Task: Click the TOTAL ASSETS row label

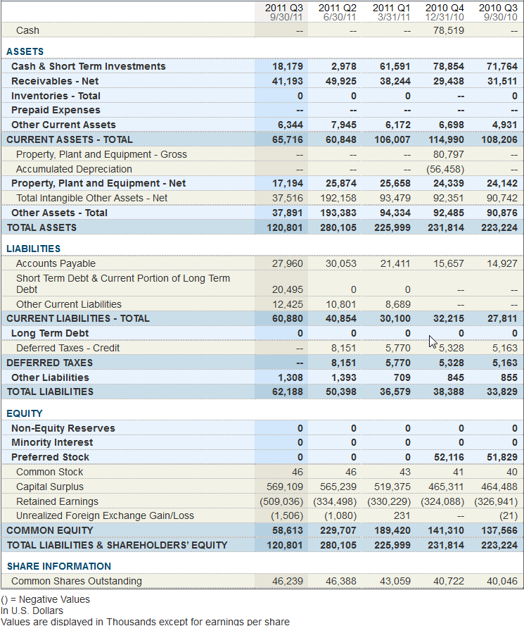Action: pos(41,227)
